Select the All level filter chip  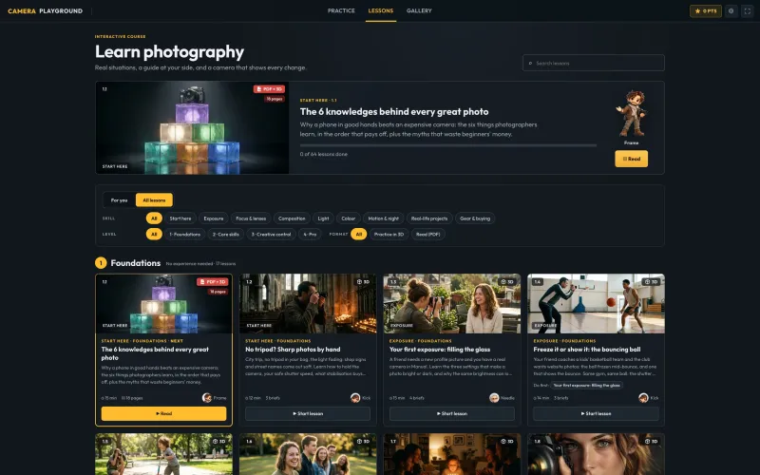[154, 234]
